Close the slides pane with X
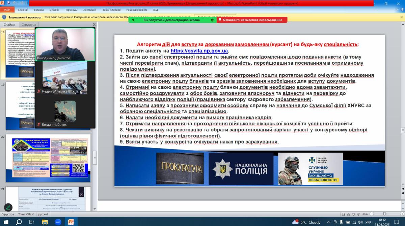Image resolution: width=405 pixels, height=226 pixels. (x=94, y=25)
